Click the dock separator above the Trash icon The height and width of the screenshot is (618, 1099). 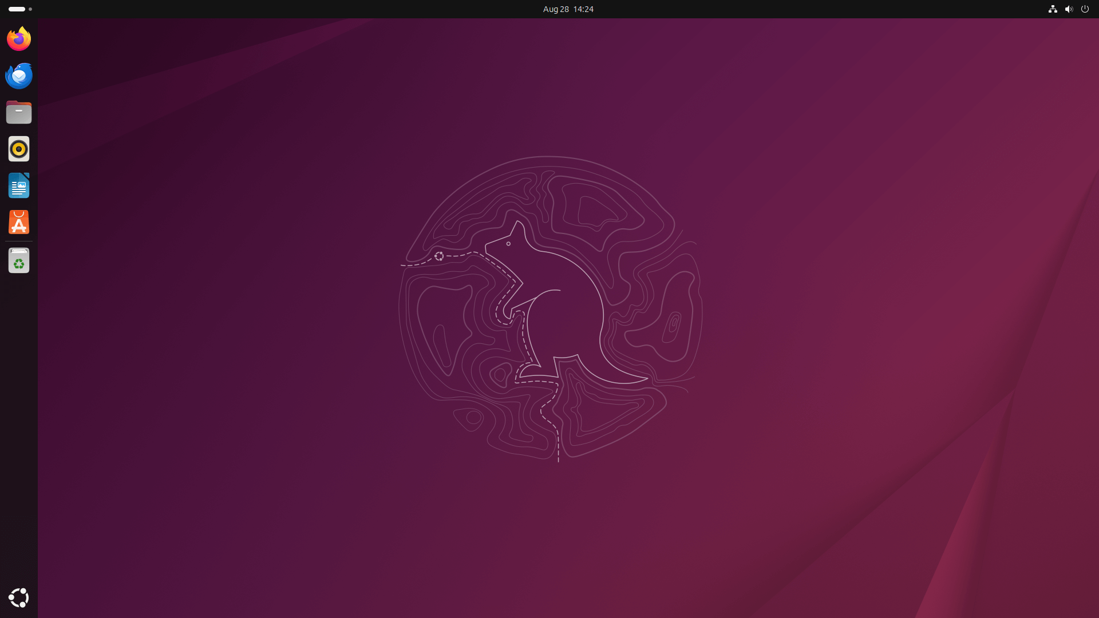(x=19, y=241)
